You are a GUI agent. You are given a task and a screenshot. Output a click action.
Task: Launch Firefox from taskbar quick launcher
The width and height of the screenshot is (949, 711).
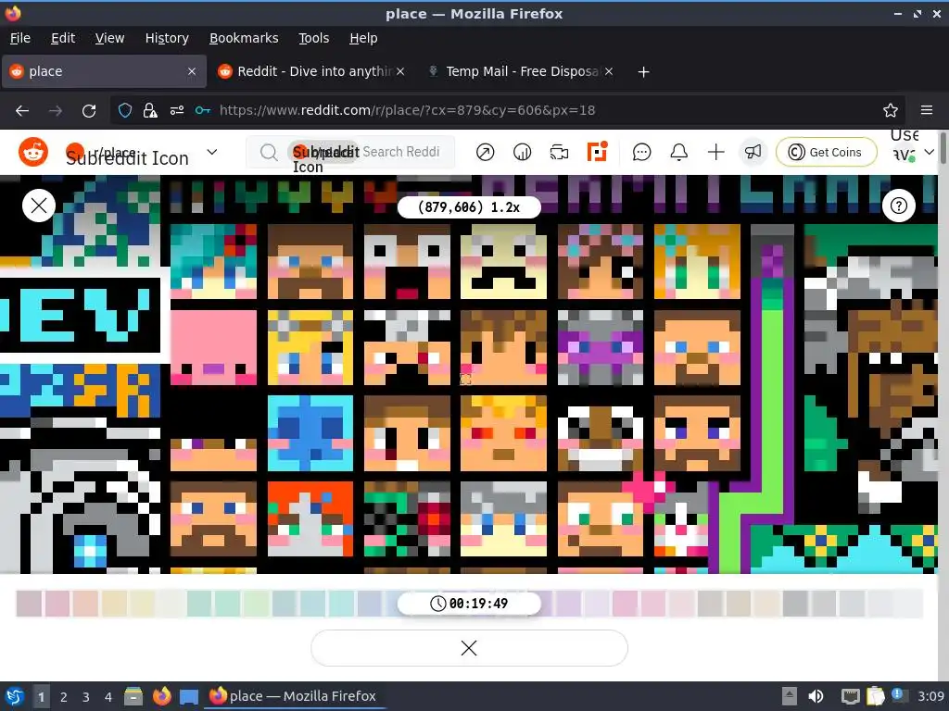pos(161,696)
